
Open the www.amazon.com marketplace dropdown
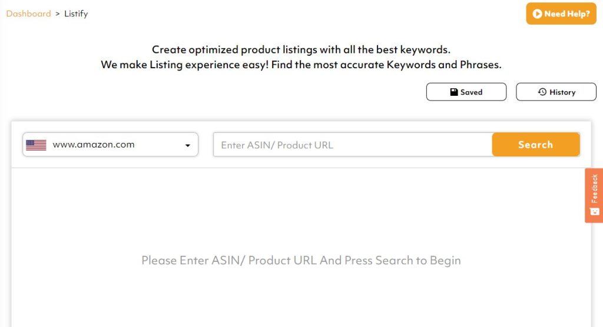click(x=110, y=145)
